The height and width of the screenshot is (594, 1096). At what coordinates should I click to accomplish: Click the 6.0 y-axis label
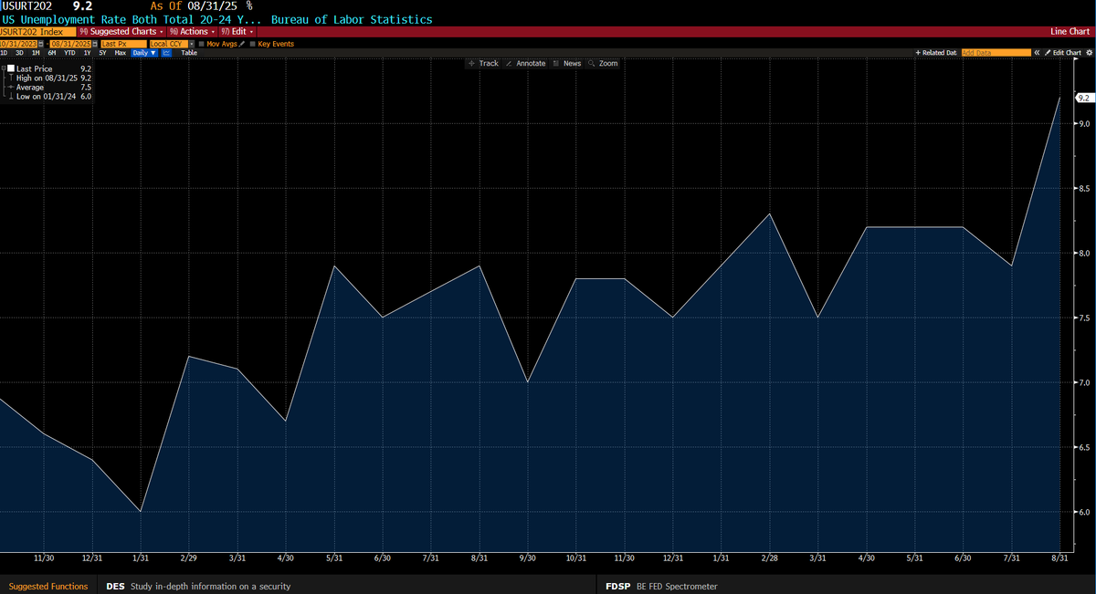(1085, 512)
